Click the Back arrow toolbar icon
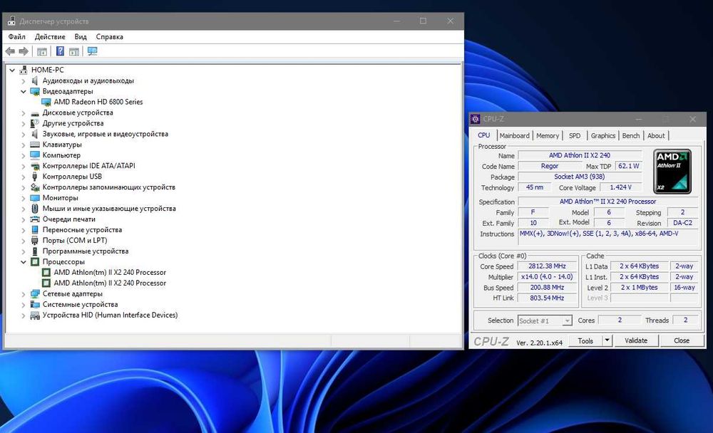This screenshot has height=433, width=713. coord(10,51)
